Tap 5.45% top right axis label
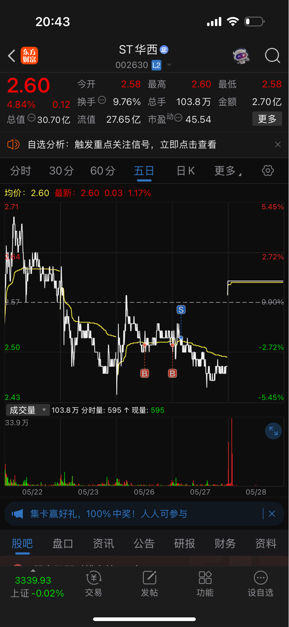Image resolution: width=289 pixels, height=627 pixels. pyautogui.click(x=272, y=207)
